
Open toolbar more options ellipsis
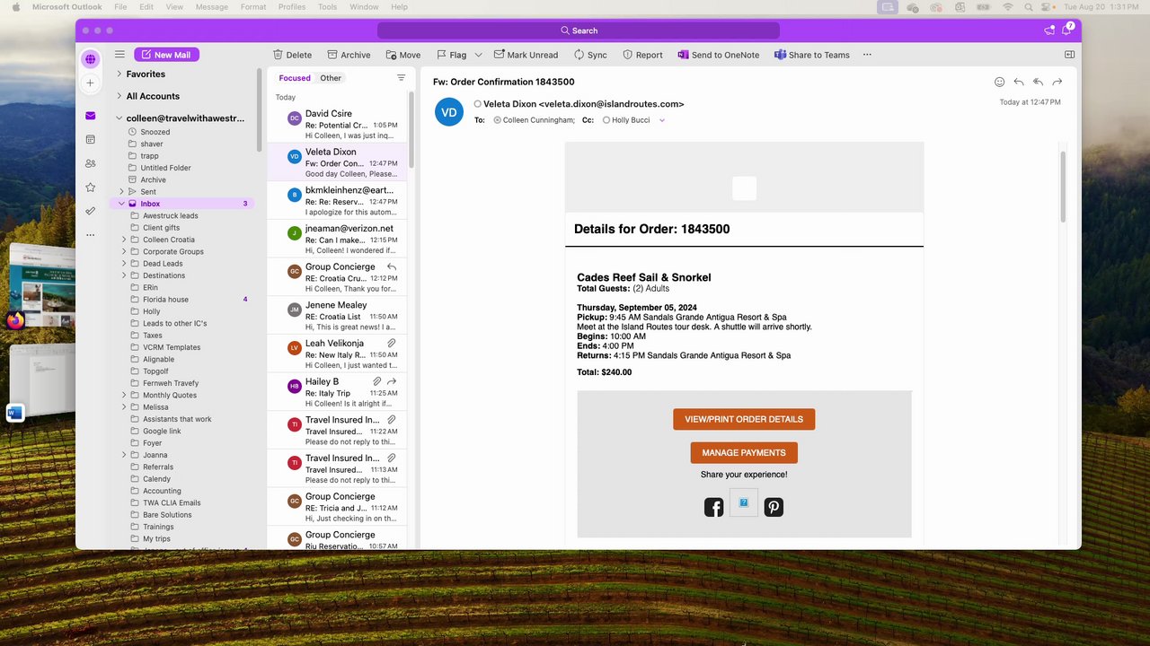(867, 55)
